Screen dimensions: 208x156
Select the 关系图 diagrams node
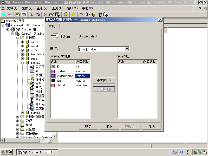tap(40, 67)
